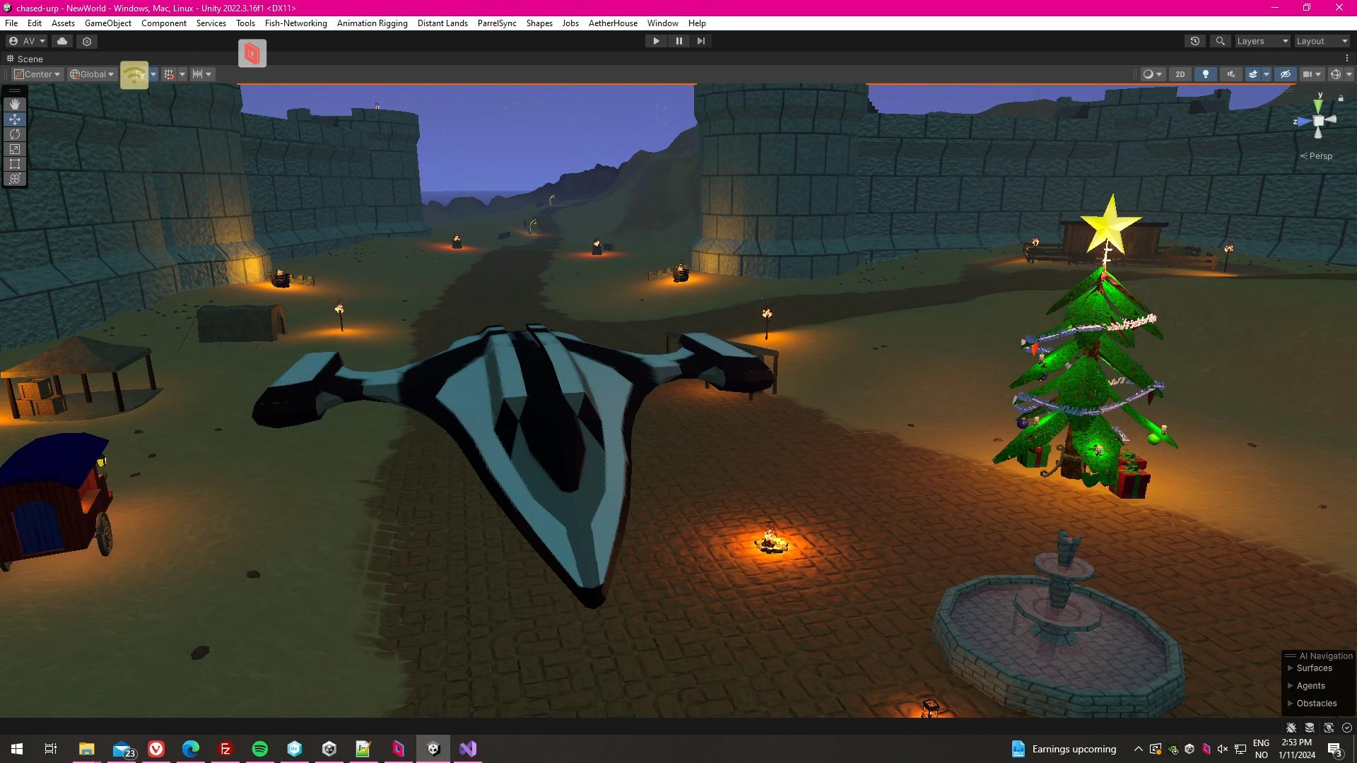Click the global Search magnifier icon
The width and height of the screenshot is (1357, 763).
coord(1221,41)
